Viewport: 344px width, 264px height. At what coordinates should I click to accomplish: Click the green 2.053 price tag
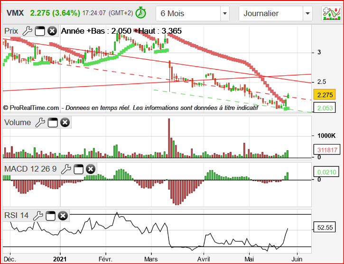pos(325,108)
